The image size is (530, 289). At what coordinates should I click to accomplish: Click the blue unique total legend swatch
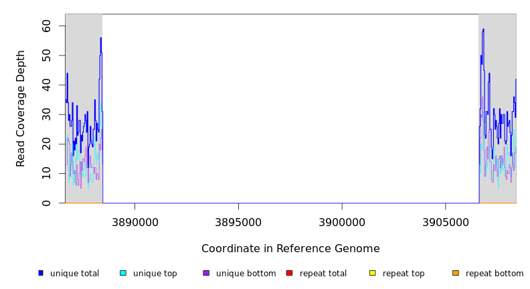coord(41,273)
